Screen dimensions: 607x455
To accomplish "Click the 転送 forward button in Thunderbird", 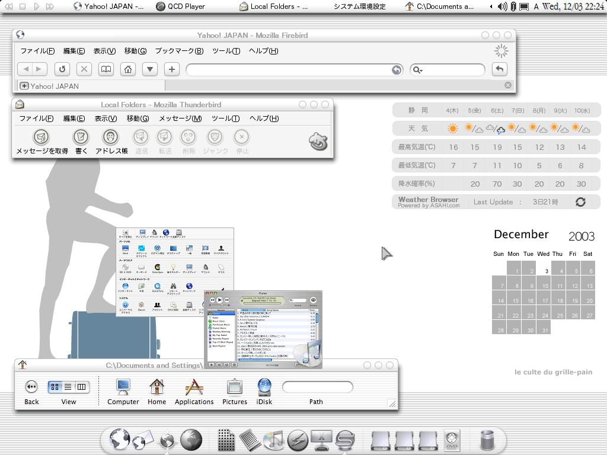I will click(165, 142).
